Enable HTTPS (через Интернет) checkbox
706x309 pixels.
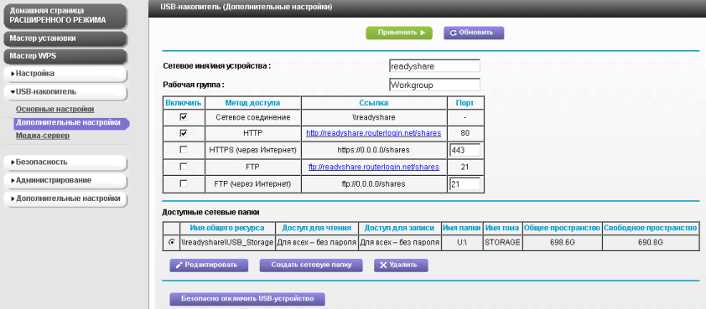pyautogui.click(x=184, y=150)
